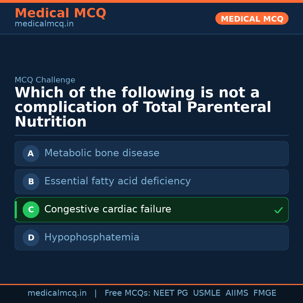Image resolution: width=303 pixels, height=303 pixels.
Task: Click the Medical MCQ logo
Action: click(60, 13)
